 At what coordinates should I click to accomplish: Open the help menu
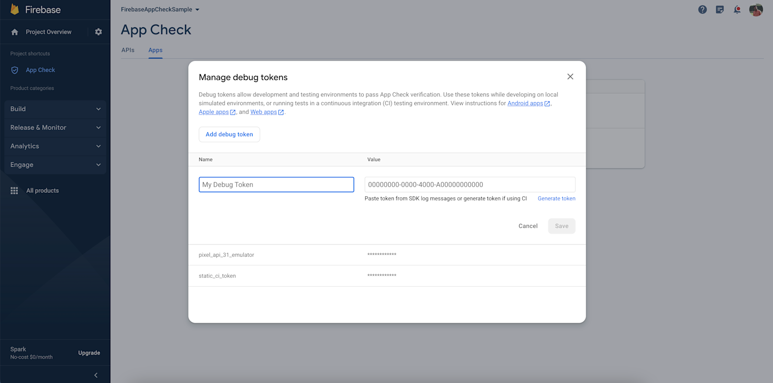coord(702,9)
